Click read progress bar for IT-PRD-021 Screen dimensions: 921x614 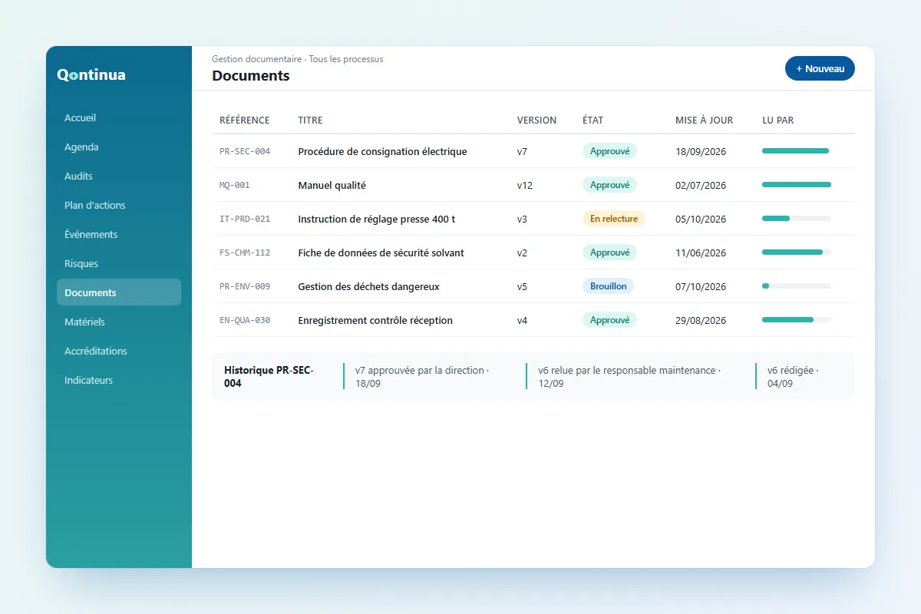pyautogui.click(x=797, y=219)
